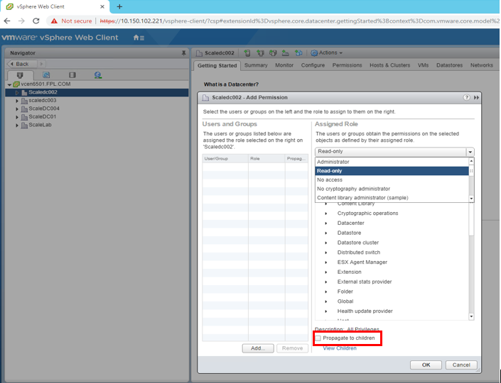Confirm the permission with OK
The height and width of the screenshot is (383, 501).
tap(426, 365)
